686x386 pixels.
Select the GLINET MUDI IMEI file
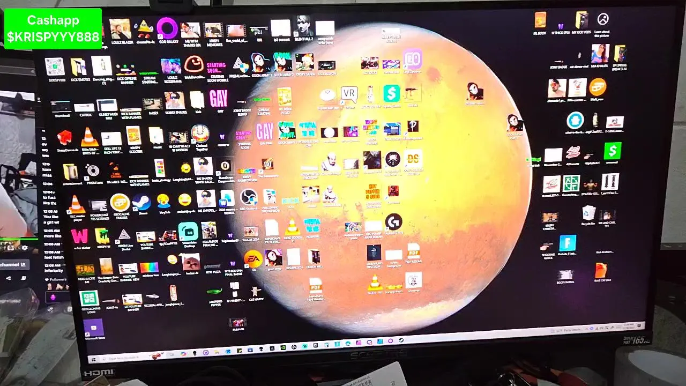107,108
